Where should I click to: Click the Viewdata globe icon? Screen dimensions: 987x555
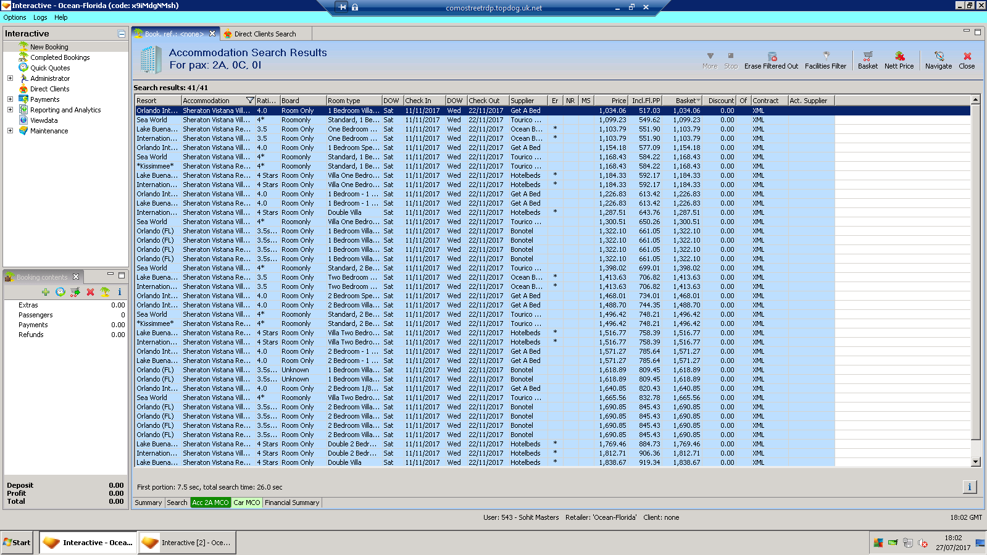coord(23,120)
